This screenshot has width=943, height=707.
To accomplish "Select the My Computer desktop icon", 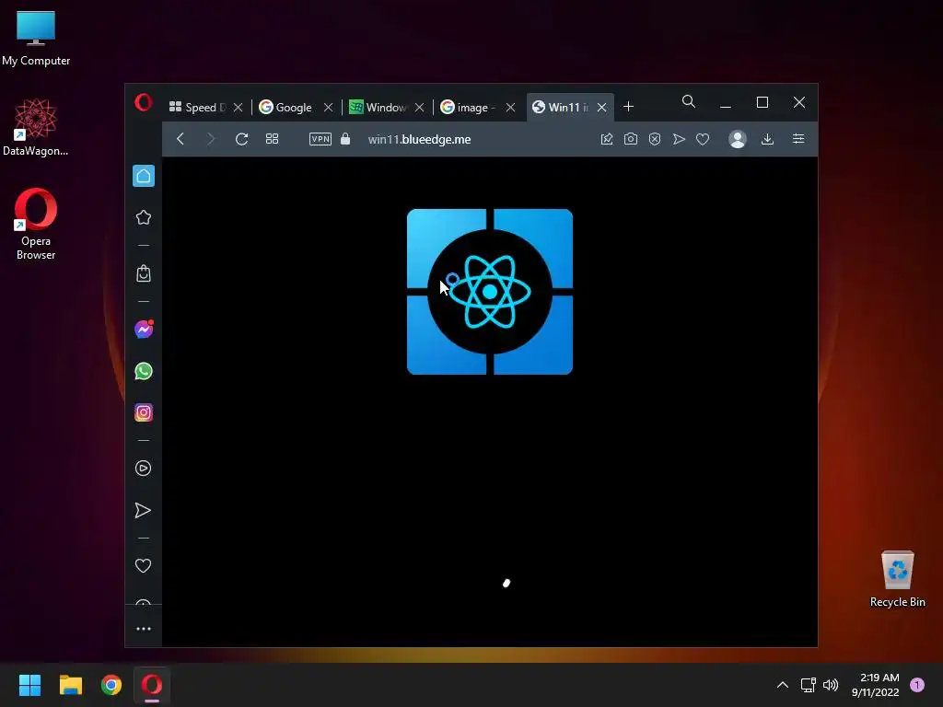I will [x=36, y=39].
